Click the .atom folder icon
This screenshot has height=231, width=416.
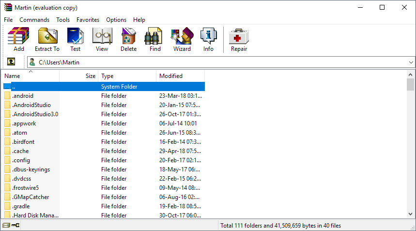[7, 133]
